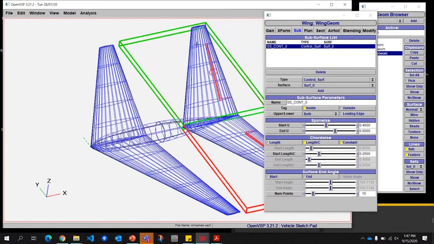434x244 pixels.
Task: Switch to the Blending tab
Action: [x=352, y=31]
